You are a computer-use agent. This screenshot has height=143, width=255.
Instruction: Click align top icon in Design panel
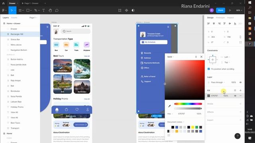click(224, 23)
